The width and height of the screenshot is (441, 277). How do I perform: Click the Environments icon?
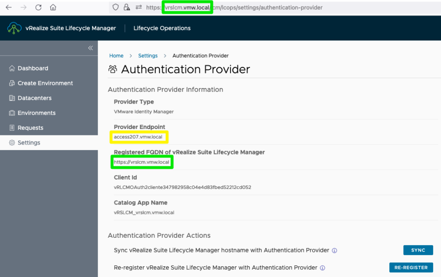click(12, 113)
